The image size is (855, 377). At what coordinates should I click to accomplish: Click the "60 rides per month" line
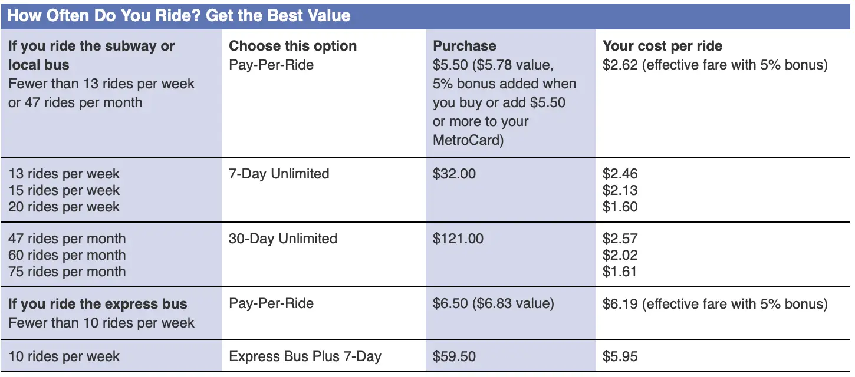[x=67, y=255]
